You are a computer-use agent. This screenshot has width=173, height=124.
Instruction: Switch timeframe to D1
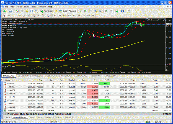tap(84, 16)
